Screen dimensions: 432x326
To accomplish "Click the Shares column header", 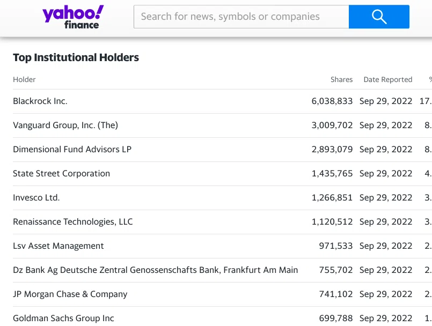I will [x=342, y=79].
